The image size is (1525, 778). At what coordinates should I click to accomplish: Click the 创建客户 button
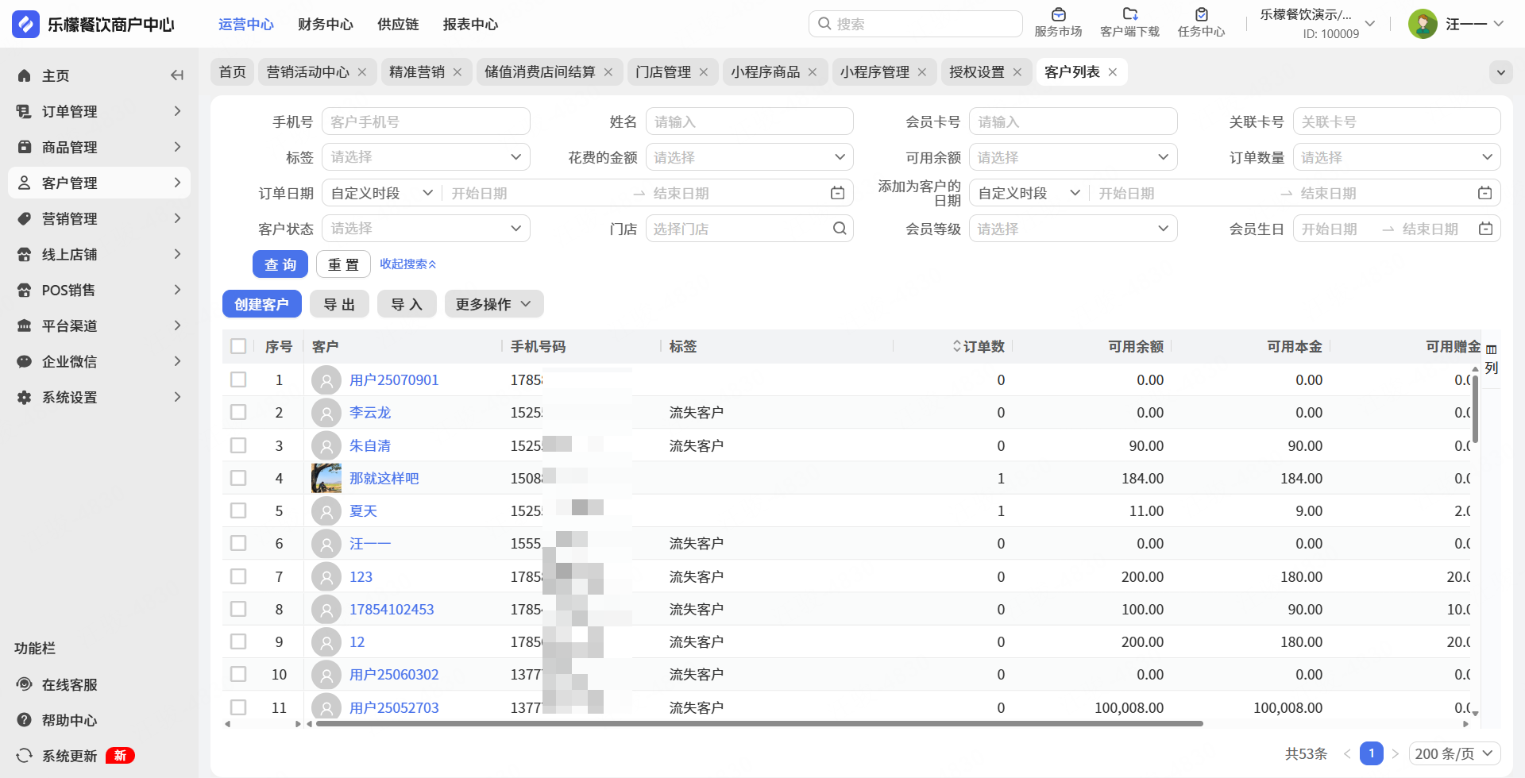click(x=262, y=304)
